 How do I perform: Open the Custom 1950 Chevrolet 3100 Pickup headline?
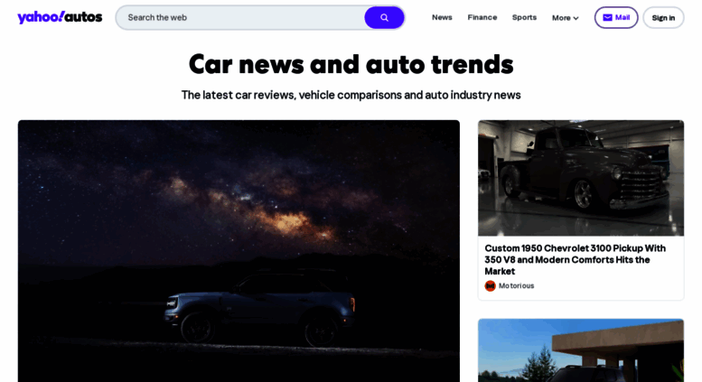575,259
